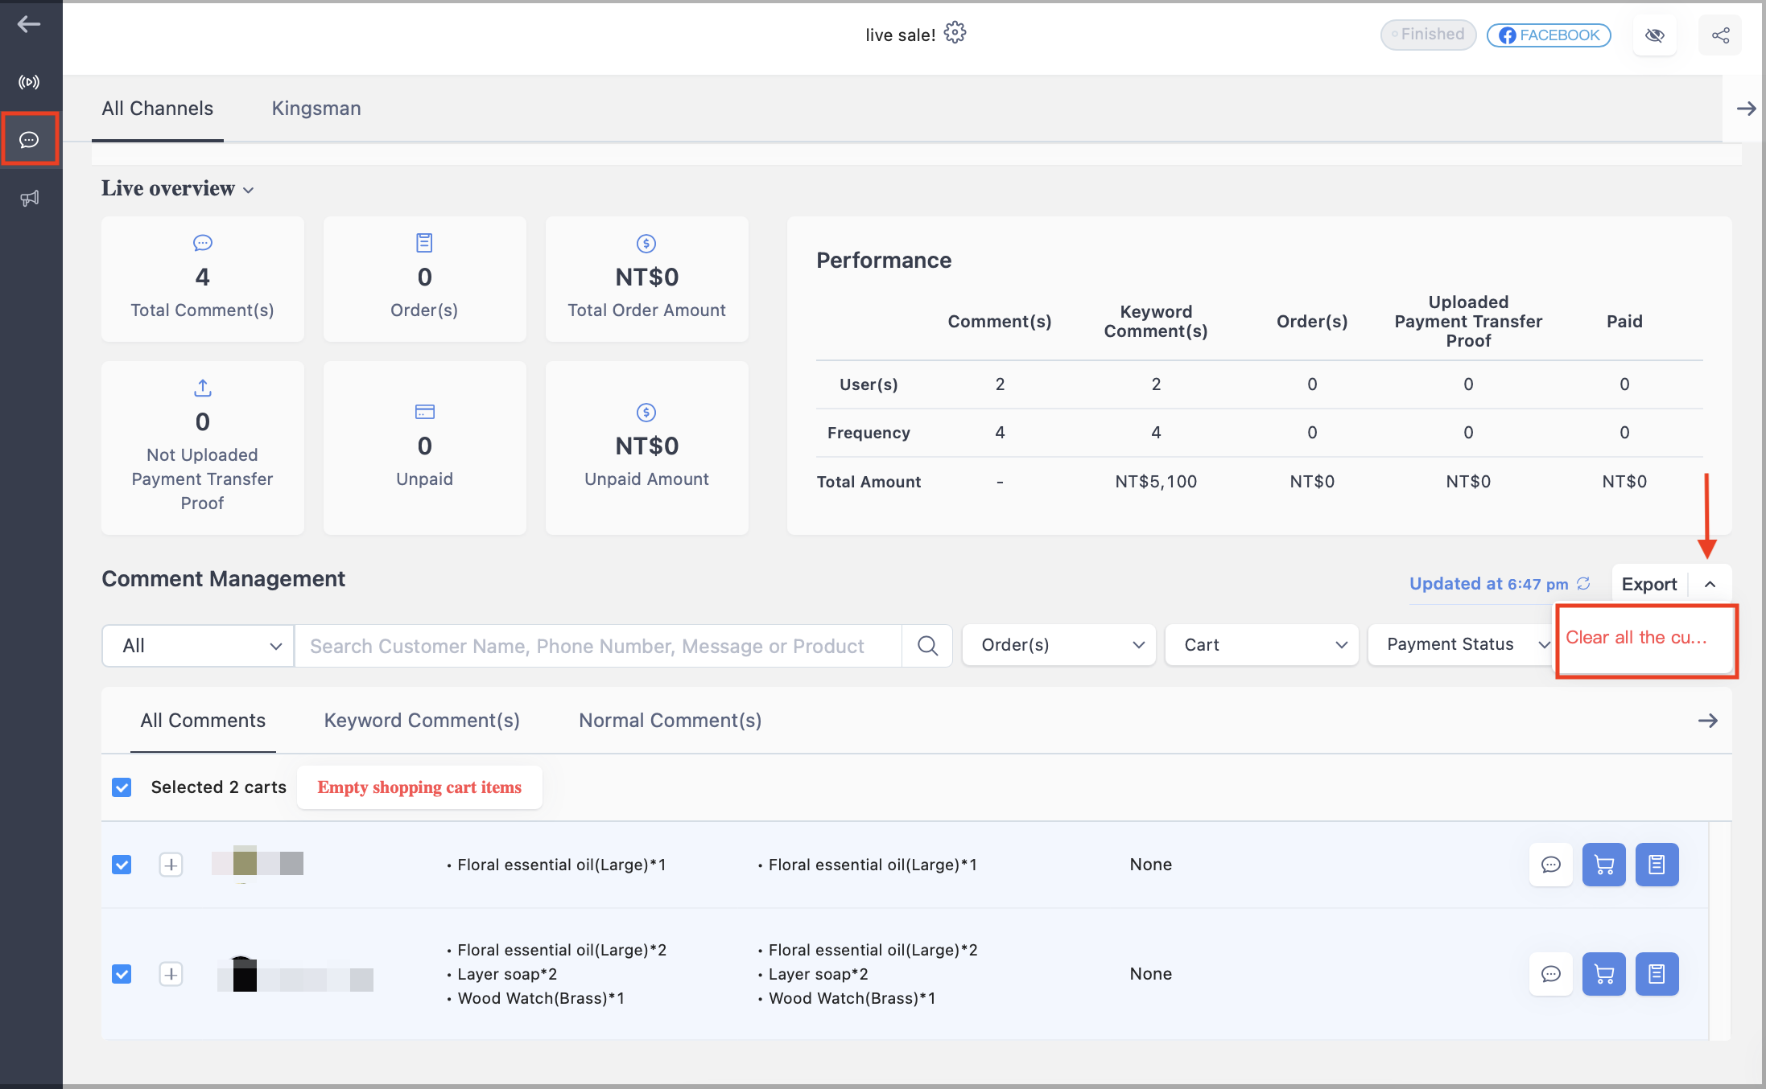Switch to the Kingsman channel tab

click(316, 109)
